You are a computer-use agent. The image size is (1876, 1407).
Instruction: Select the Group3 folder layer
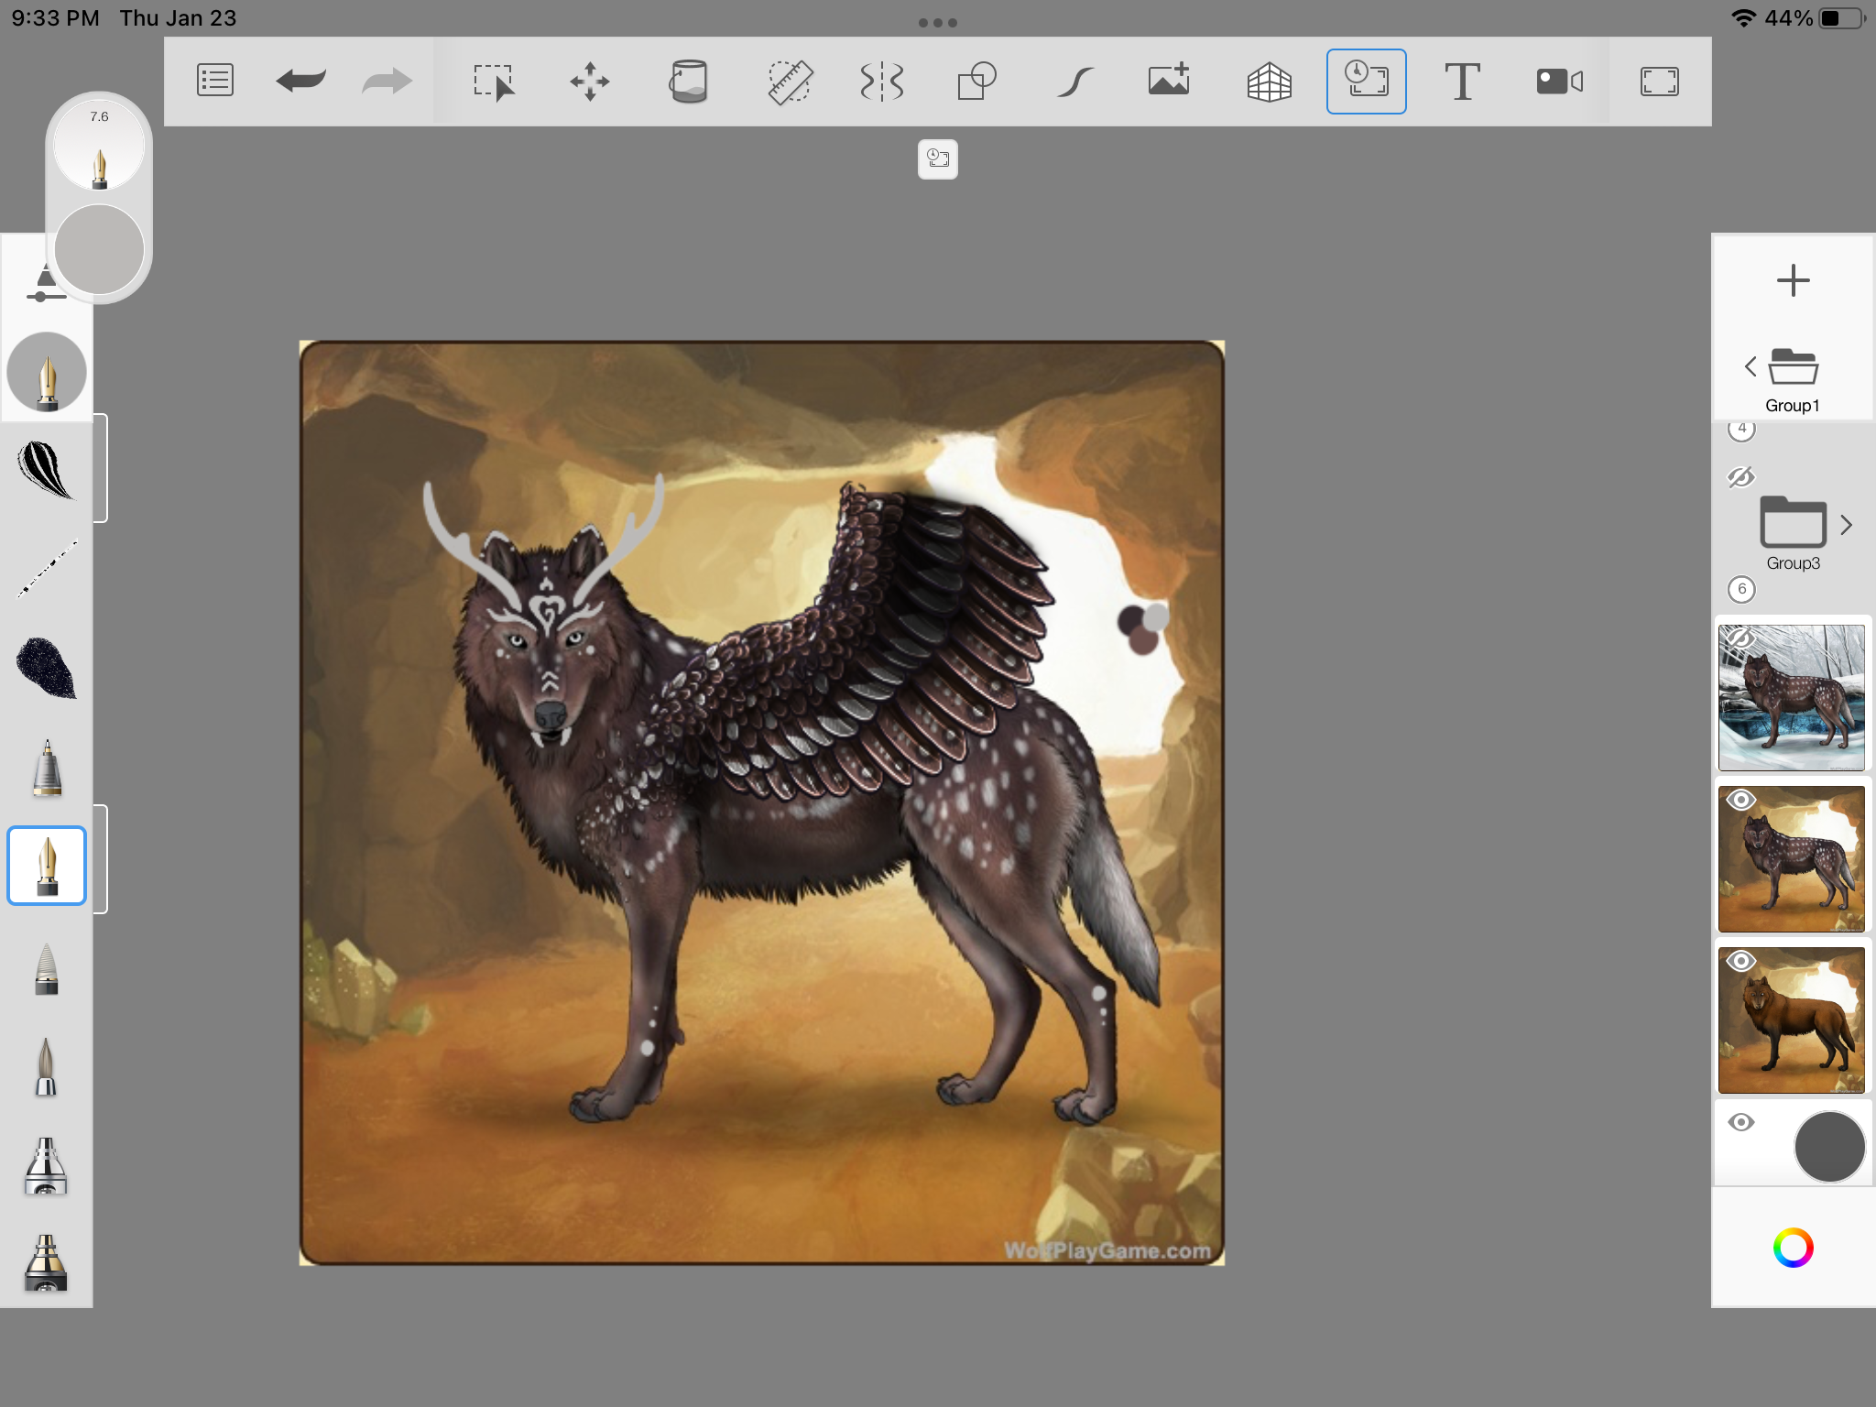[x=1793, y=522]
